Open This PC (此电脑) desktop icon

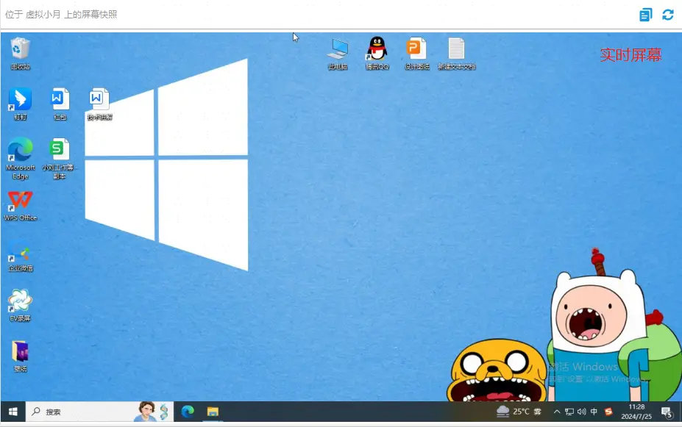pyautogui.click(x=338, y=53)
